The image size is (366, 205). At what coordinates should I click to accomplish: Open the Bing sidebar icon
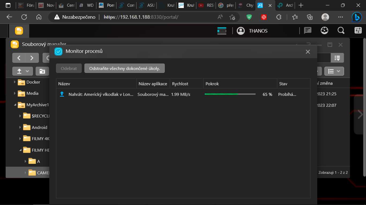click(x=357, y=17)
